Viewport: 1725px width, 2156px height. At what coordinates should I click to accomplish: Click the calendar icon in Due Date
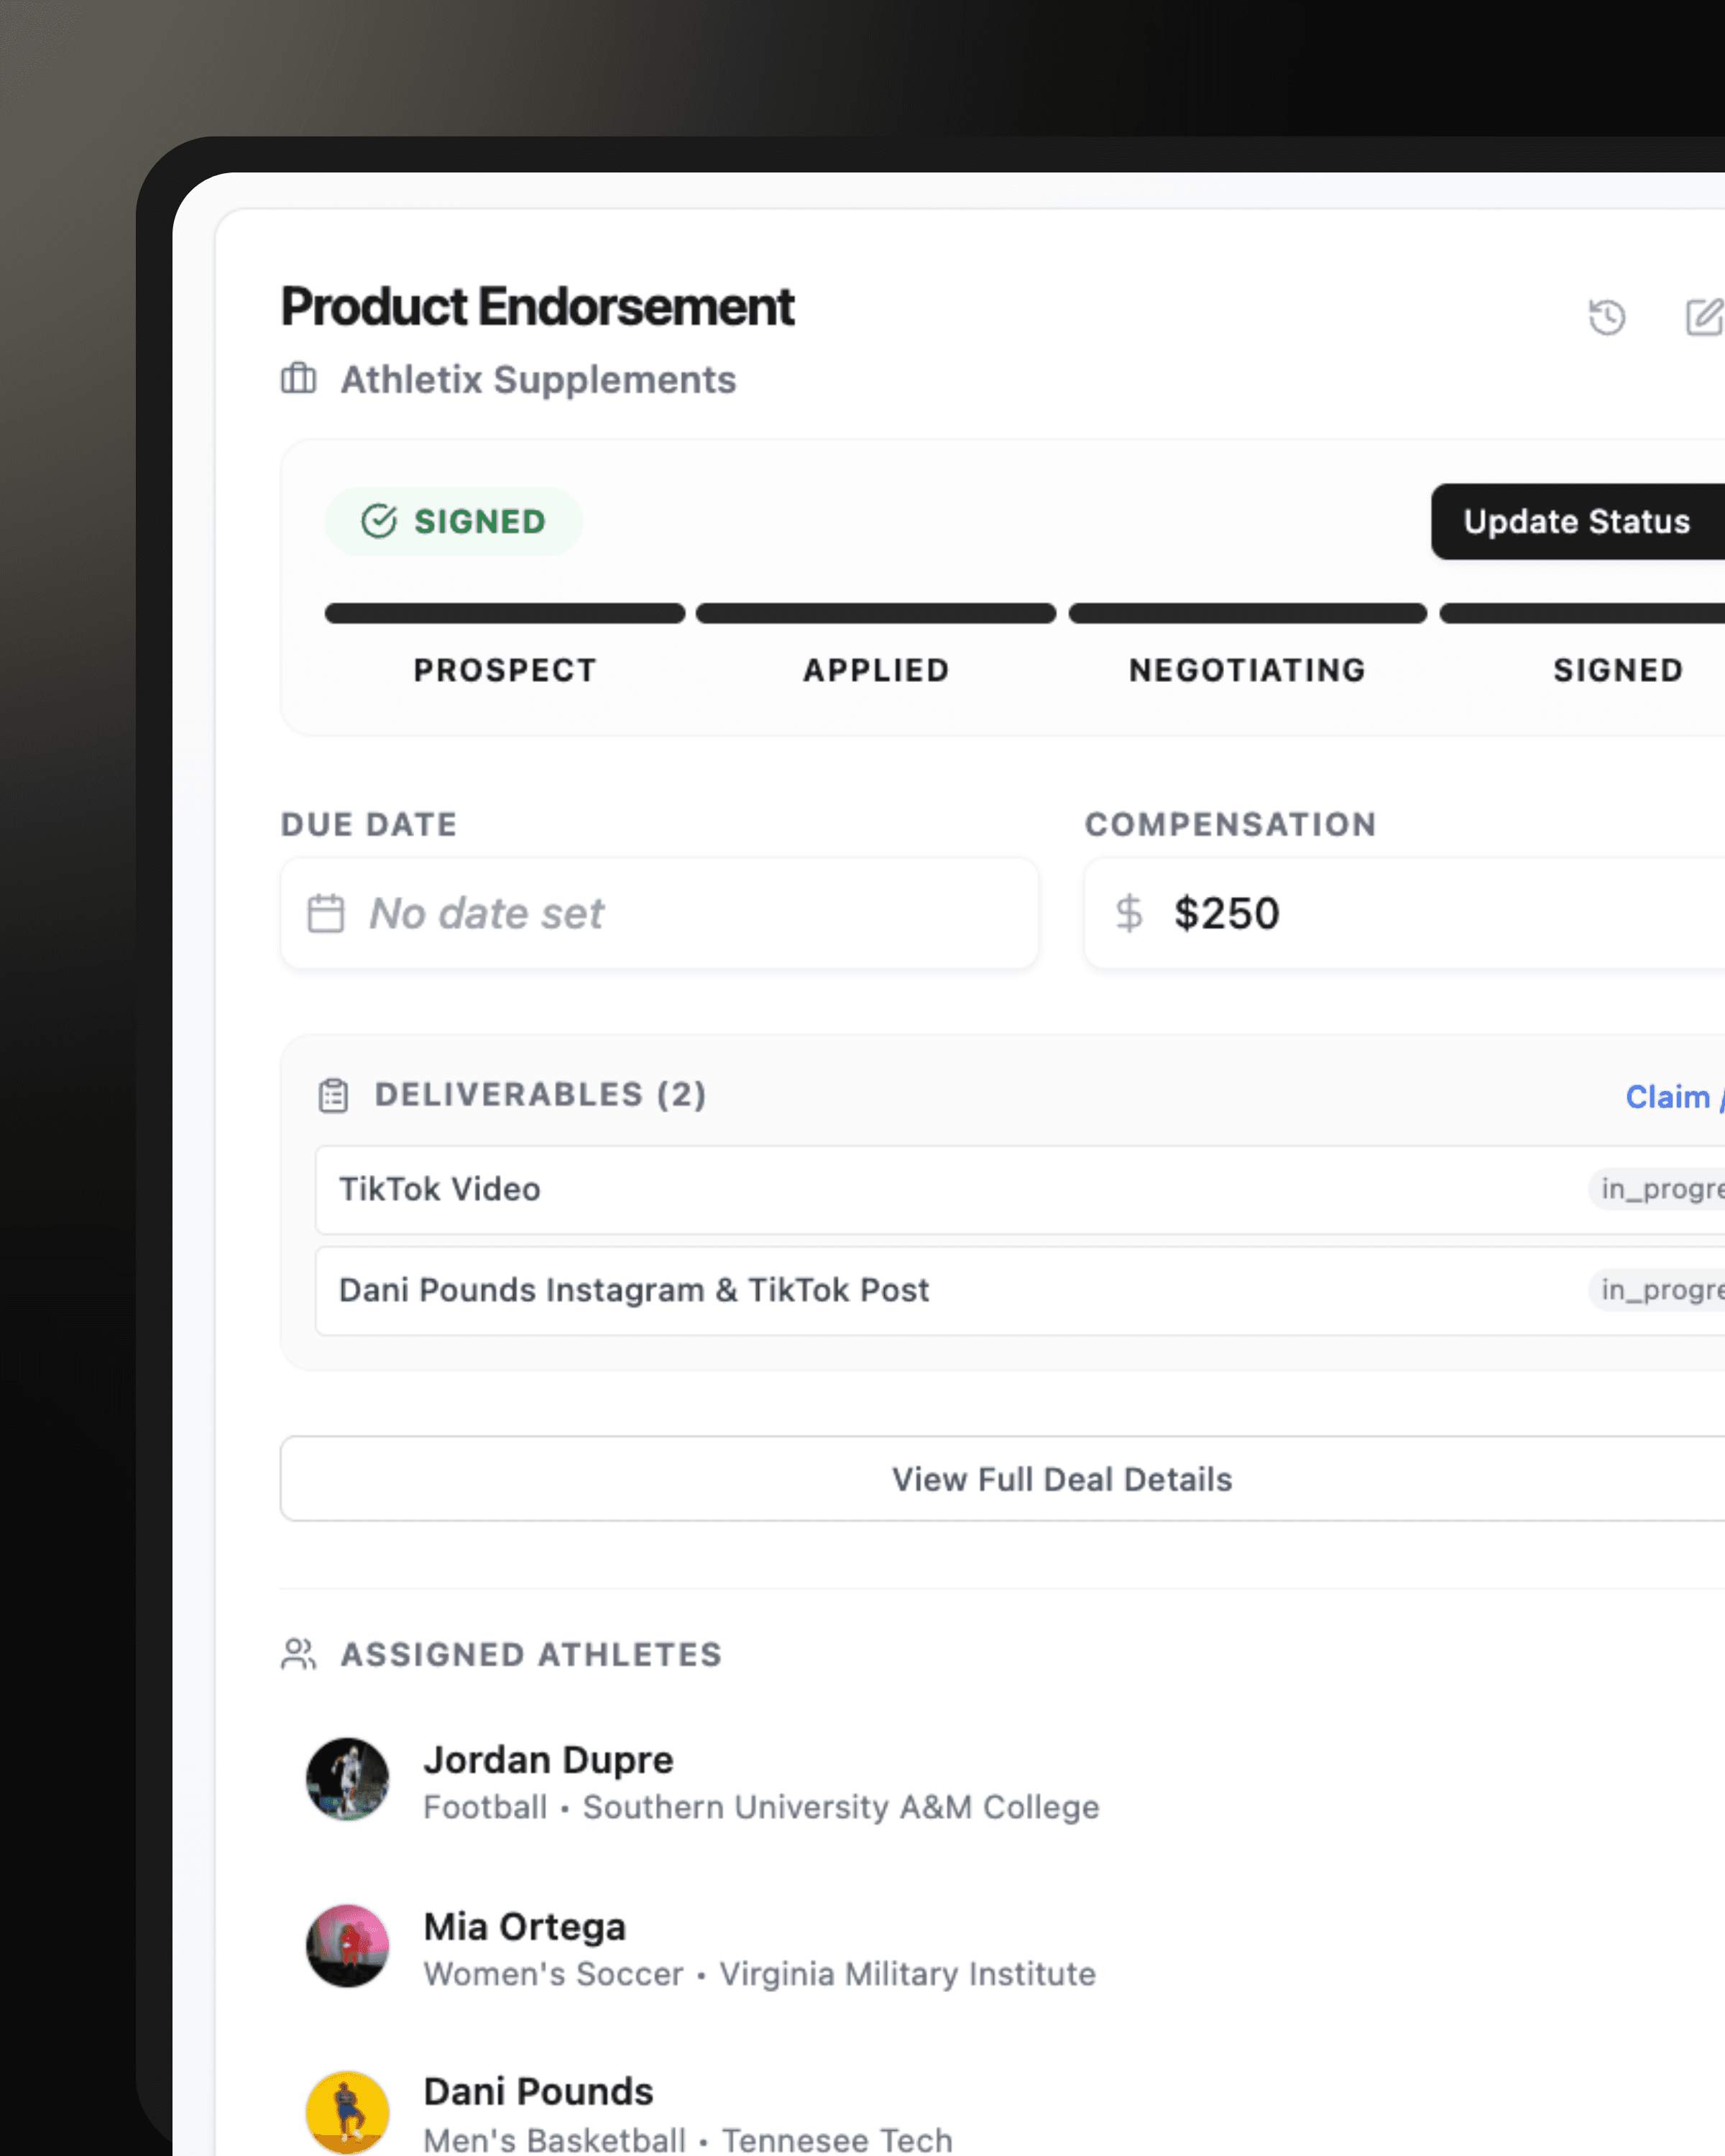point(326,913)
